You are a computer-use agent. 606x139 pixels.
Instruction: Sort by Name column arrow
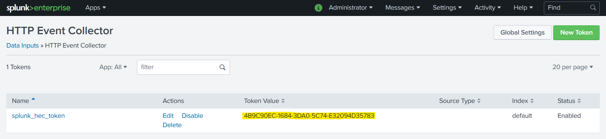point(33,99)
